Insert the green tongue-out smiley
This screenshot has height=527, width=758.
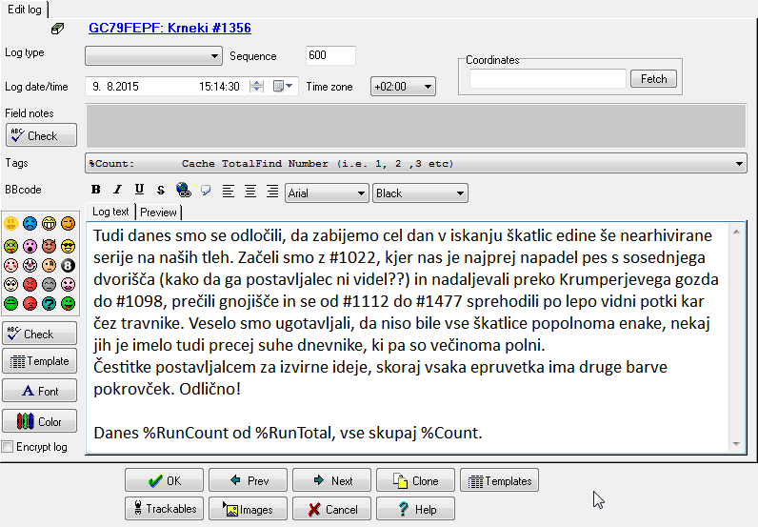69,303
